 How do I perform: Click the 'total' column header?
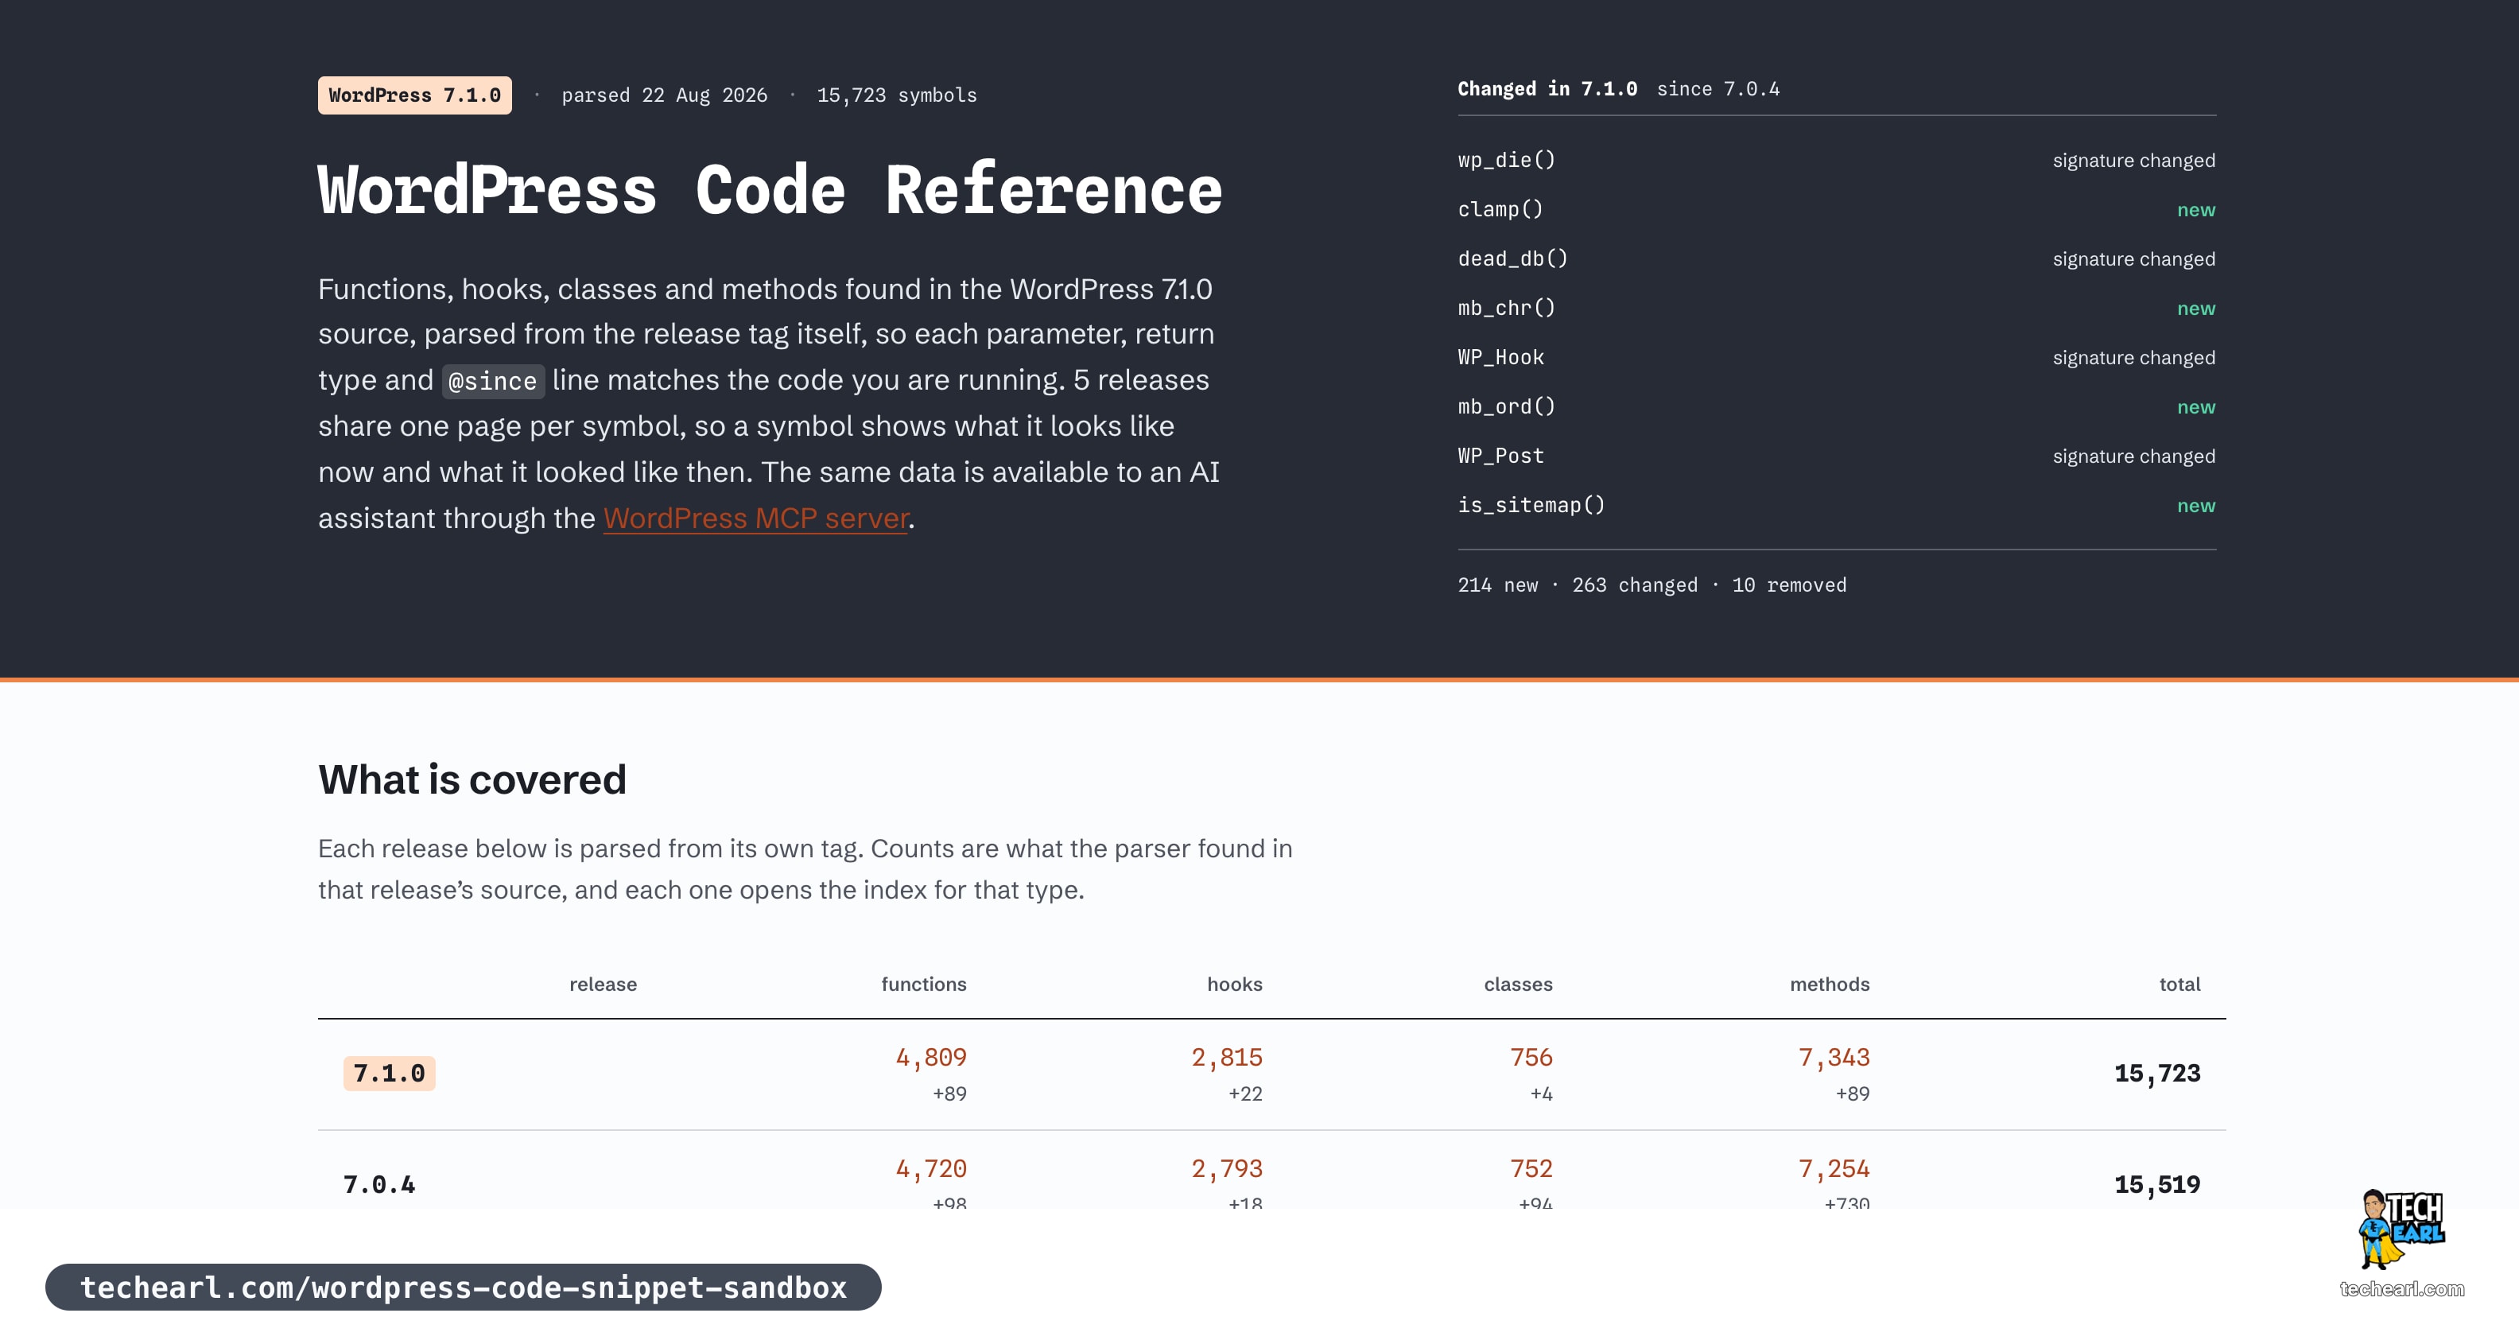pyautogui.click(x=2179, y=984)
